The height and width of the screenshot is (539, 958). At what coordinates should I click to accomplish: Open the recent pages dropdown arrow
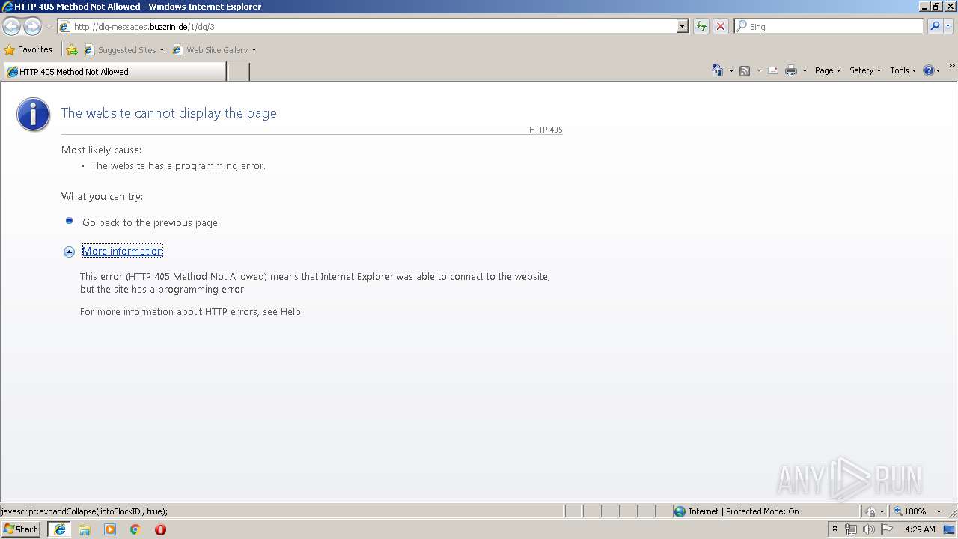click(x=49, y=27)
